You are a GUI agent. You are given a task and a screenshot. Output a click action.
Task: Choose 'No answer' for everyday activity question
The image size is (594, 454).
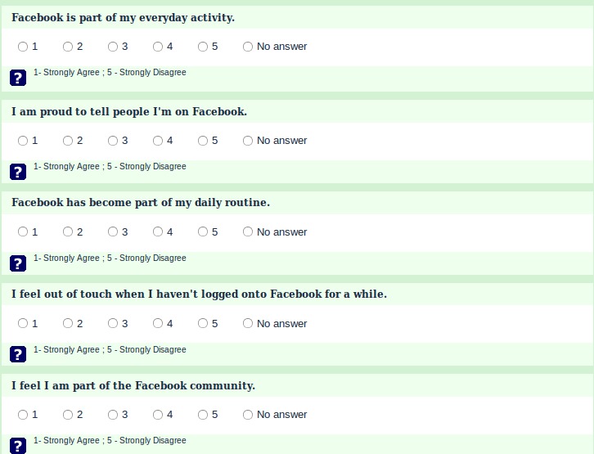click(248, 47)
